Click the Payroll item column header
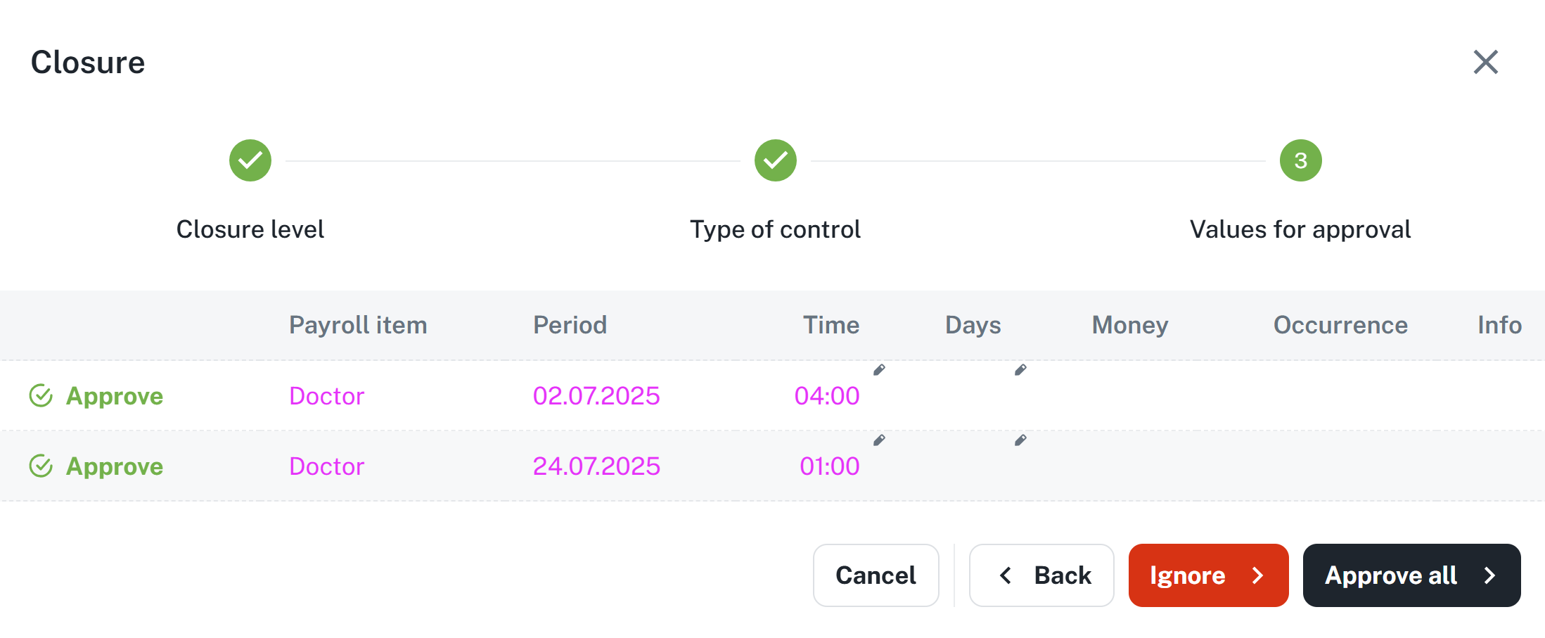The height and width of the screenshot is (638, 1545). 358,325
